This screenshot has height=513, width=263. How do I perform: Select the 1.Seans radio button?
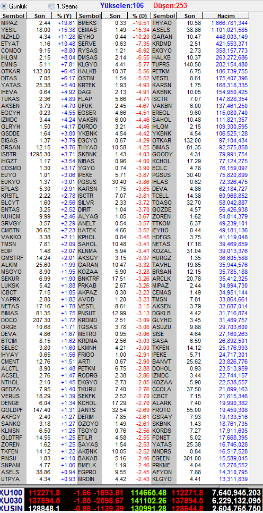(x=51, y=5)
